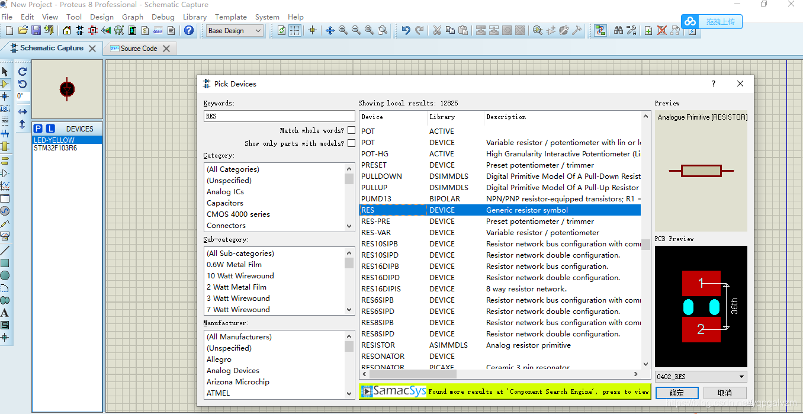
Task: Open the Base Design variant dropdown
Action: pos(235,31)
